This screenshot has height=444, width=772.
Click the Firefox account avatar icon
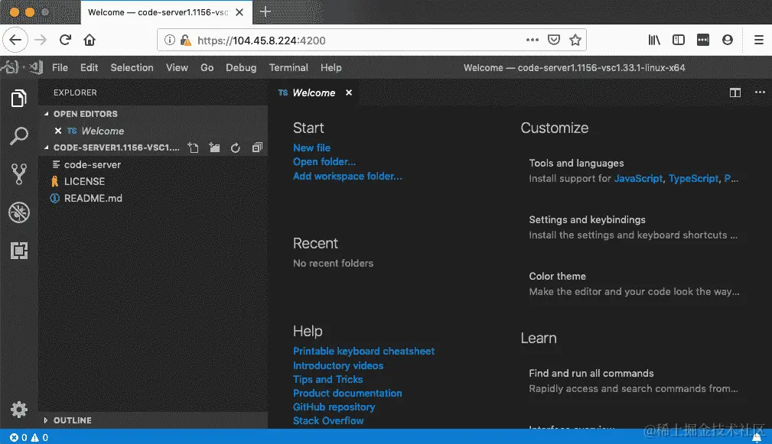tap(727, 40)
